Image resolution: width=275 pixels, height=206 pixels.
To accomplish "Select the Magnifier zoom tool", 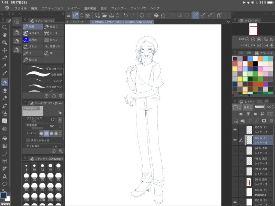I will 5,27.
